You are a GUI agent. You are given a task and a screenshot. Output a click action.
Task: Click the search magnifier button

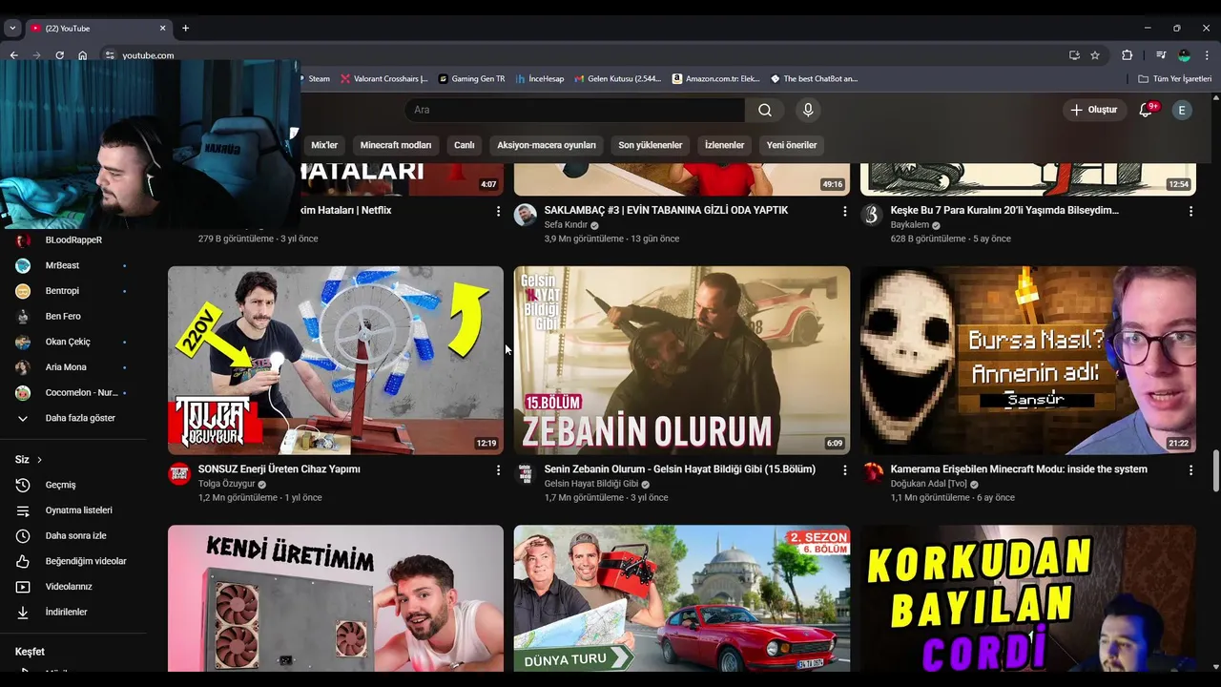(x=765, y=110)
